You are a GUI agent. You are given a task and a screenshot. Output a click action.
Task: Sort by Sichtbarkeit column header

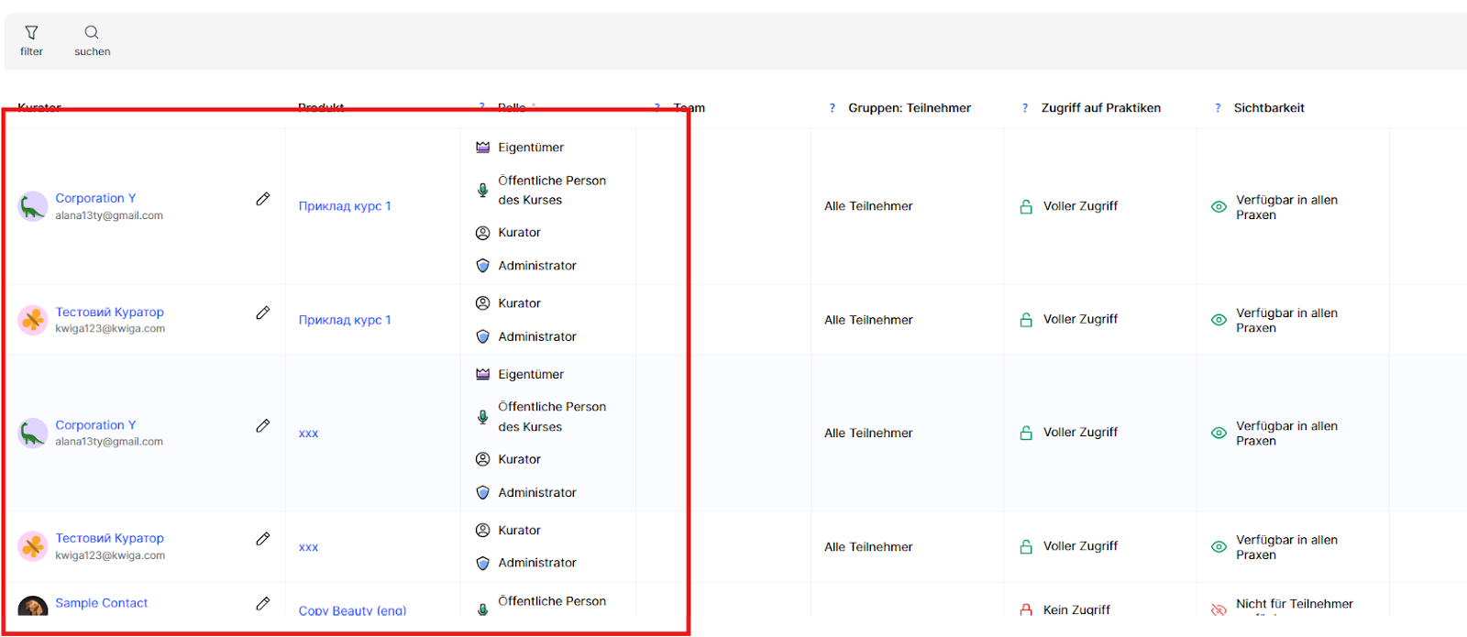point(1269,108)
